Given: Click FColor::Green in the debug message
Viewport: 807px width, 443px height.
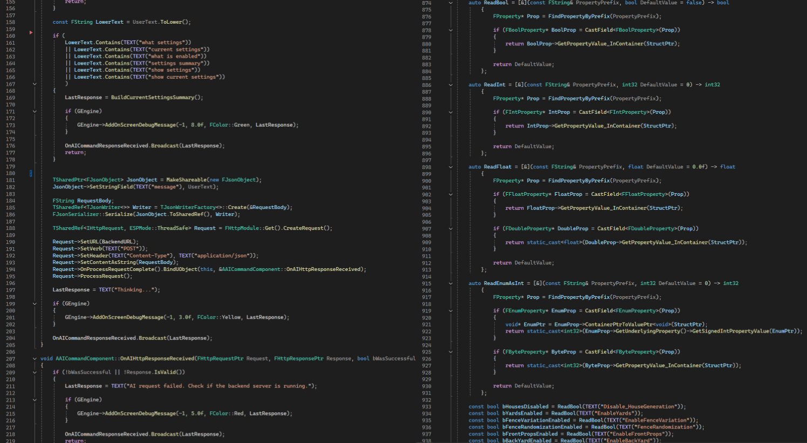Looking at the screenshot, I should pyautogui.click(x=230, y=125).
